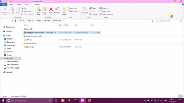Viewport: 184px width, 103px height.
Task: Open Videos in navigation pane
Action: tap(9, 55)
